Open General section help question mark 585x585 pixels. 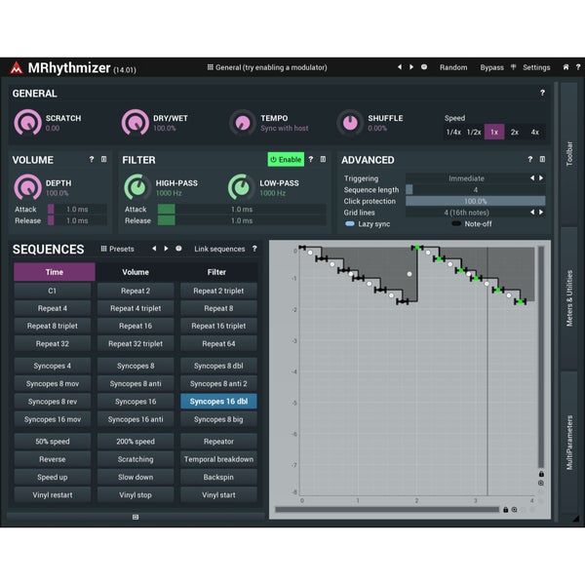542,93
